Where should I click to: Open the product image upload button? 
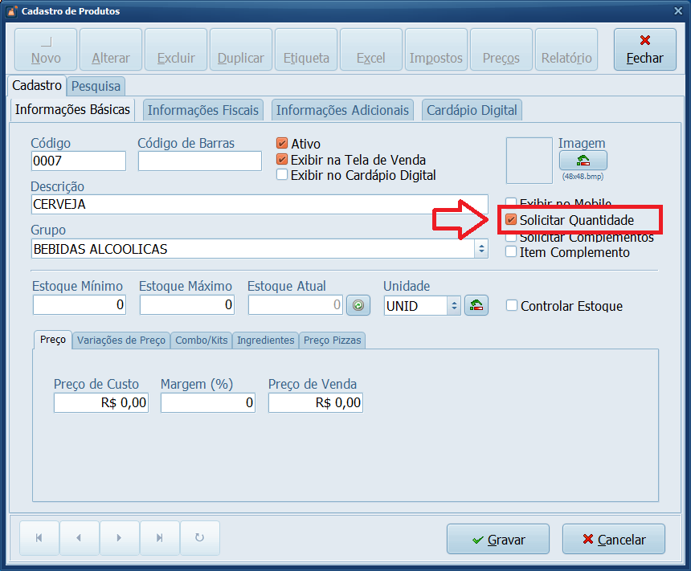(x=583, y=159)
